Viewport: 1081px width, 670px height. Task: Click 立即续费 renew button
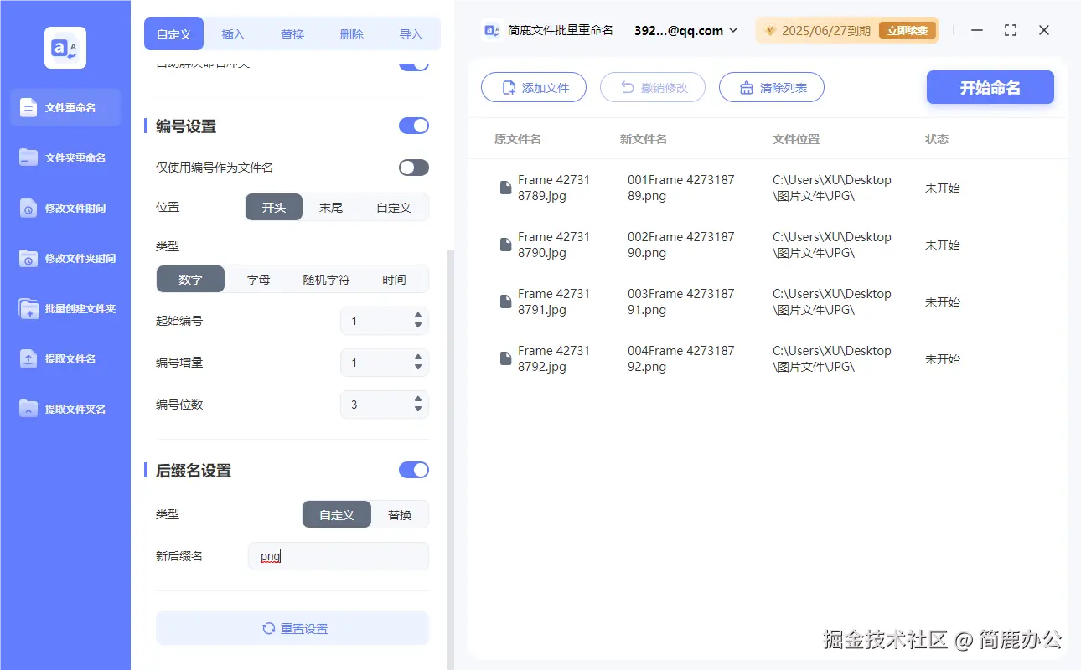908,31
